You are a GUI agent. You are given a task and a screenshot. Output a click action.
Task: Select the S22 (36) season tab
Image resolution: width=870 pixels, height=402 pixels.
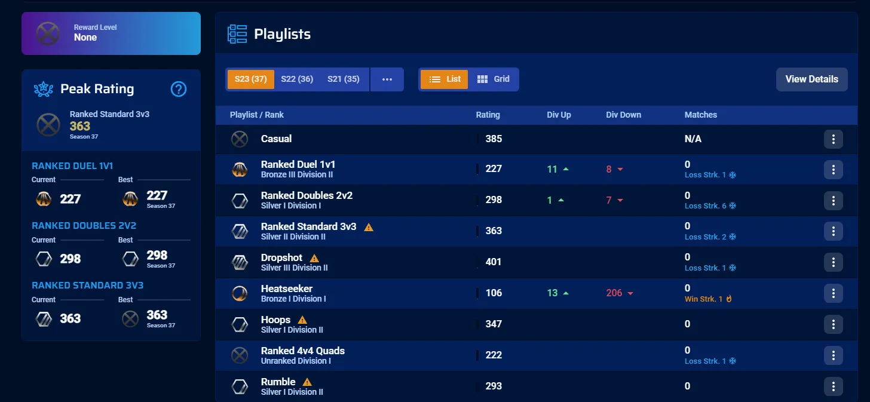point(297,79)
